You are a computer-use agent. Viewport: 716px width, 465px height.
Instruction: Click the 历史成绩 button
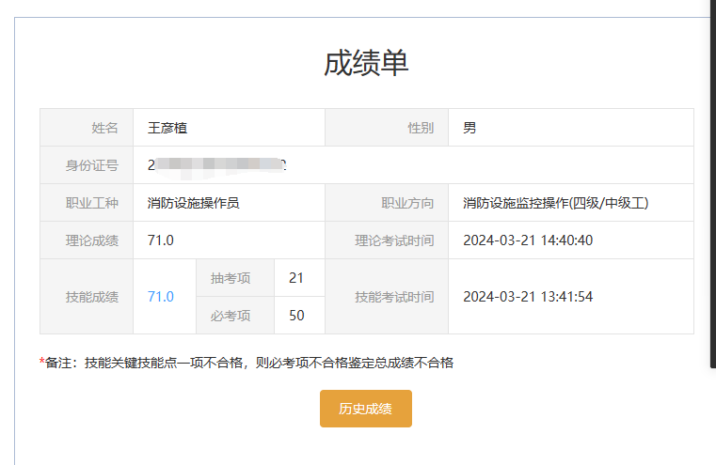pyautogui.click(x=365, y=409)
